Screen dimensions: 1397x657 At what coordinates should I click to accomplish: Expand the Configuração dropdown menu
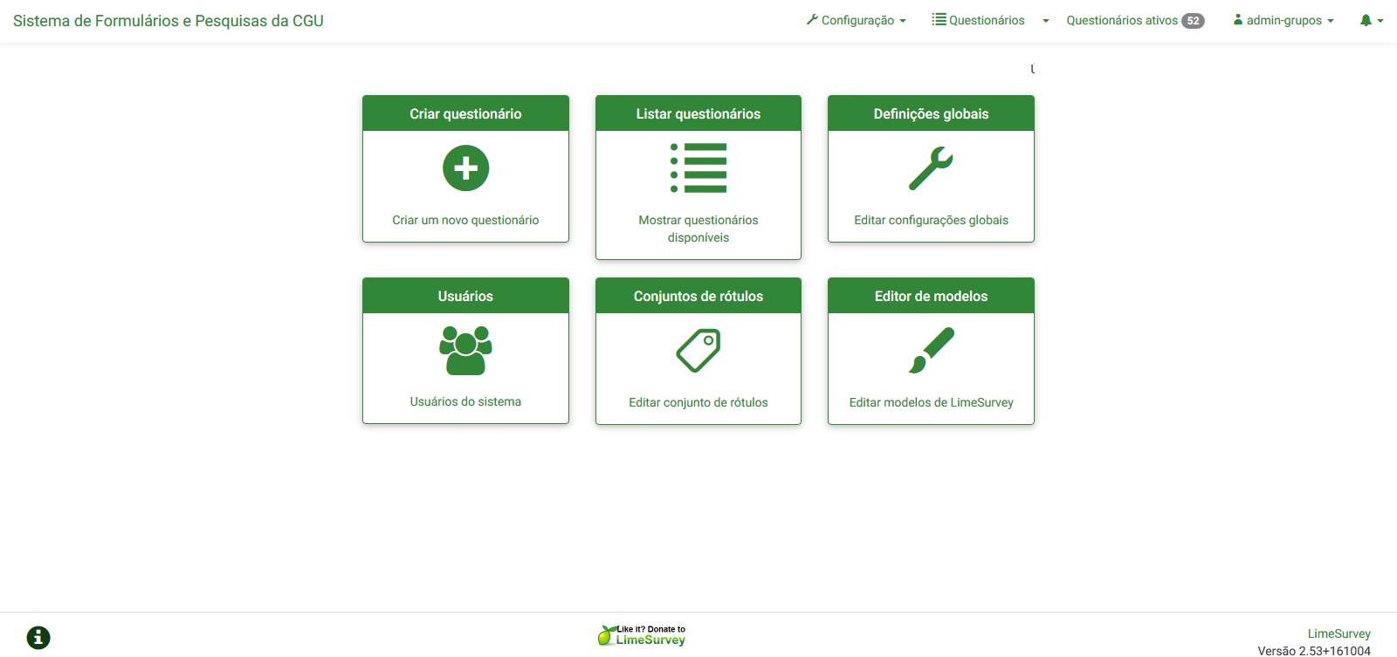tap(857, 20)
